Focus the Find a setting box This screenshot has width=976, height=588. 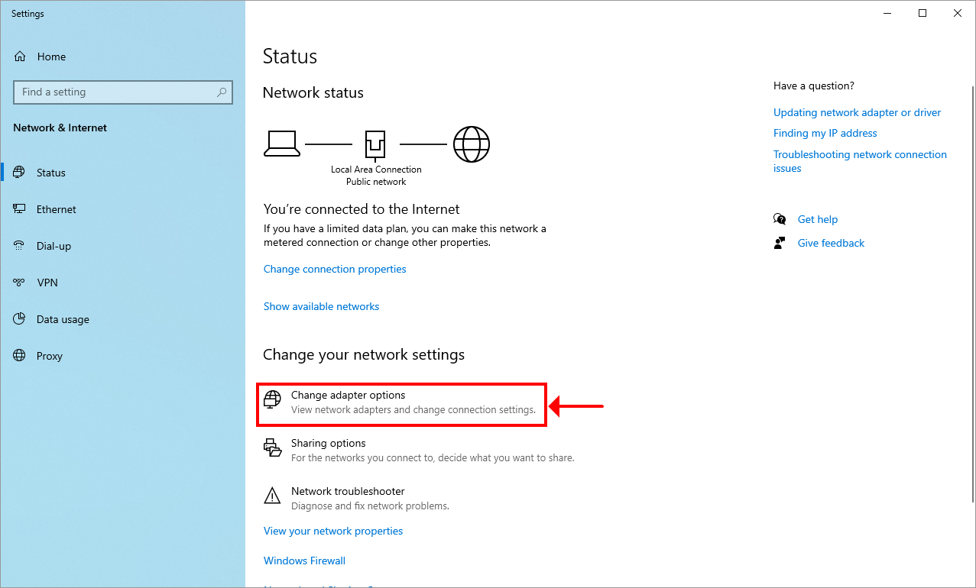tap(115, 92)
